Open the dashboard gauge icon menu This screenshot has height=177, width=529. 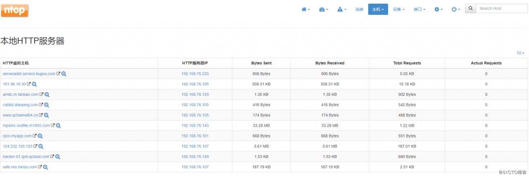coord(324,9)
